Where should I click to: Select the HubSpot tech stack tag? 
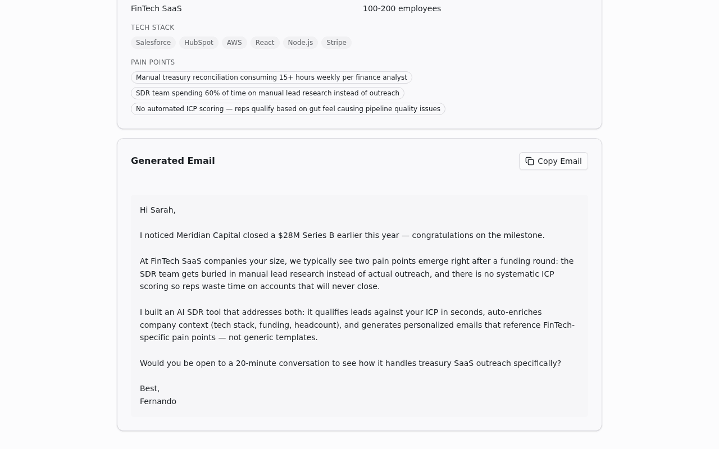198,43
